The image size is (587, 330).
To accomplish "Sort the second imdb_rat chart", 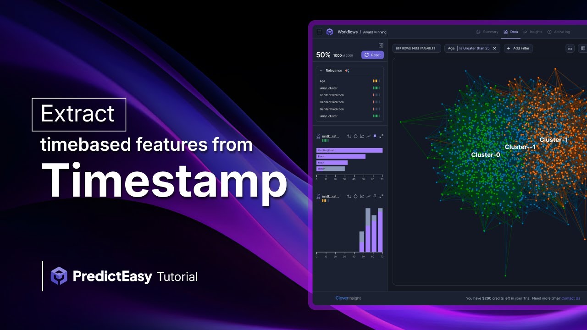I will 349,196.
